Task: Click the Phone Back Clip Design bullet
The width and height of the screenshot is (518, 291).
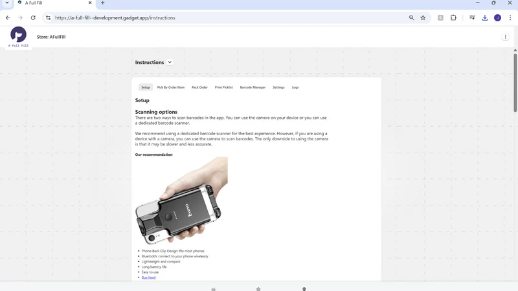Action: click(173, 251)
